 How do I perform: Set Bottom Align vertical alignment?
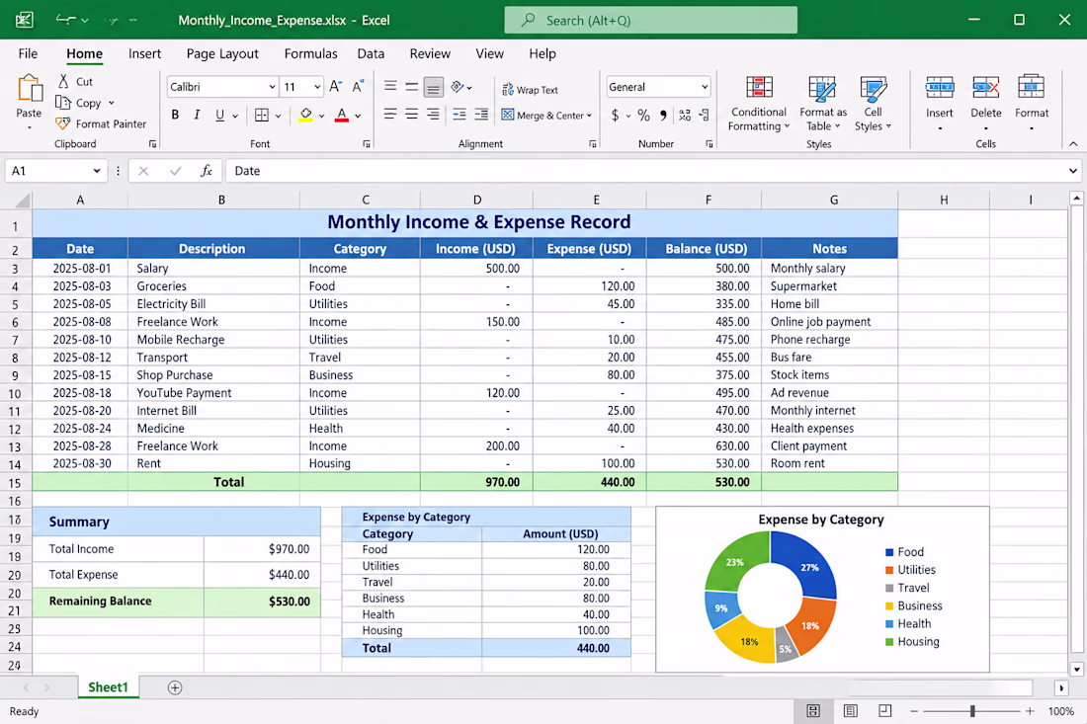[433, 87]
